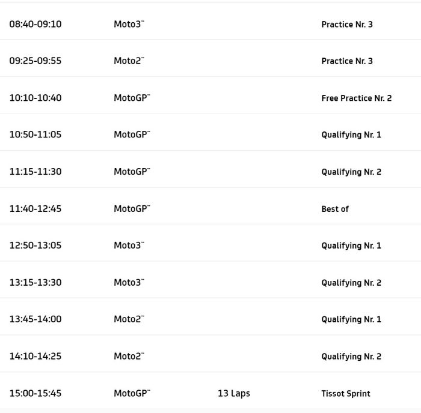Select Moto3 Practice Nr. 3 session label

[x=347, y=25]
